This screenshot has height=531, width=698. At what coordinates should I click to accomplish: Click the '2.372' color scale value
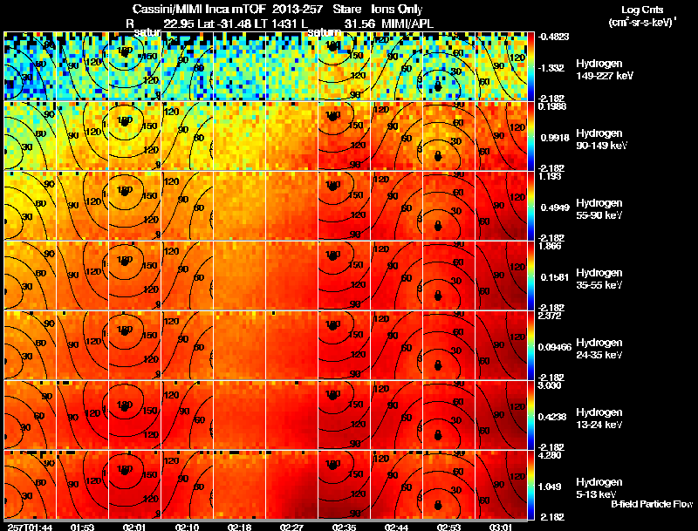(549, 316)
